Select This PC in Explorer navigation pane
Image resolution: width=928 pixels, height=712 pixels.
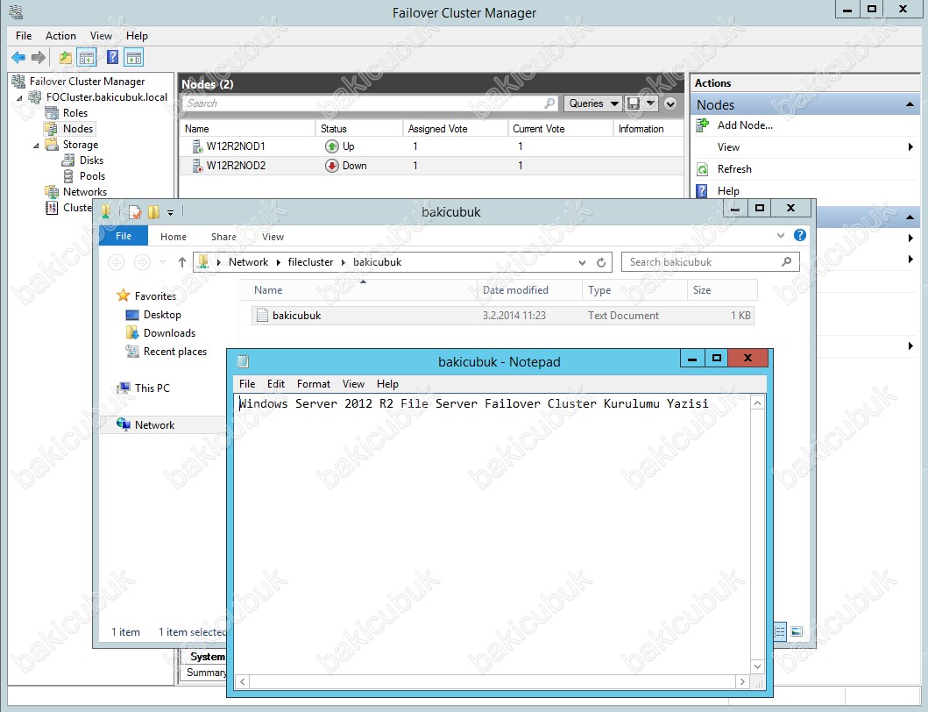[x=152, y=388]
